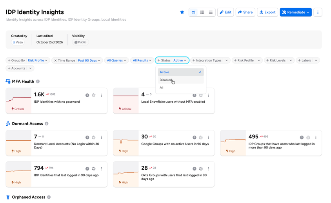Viewport: 331px width, 203px height.
Task: Click the Edit button
Action: (x=226, y=12)
